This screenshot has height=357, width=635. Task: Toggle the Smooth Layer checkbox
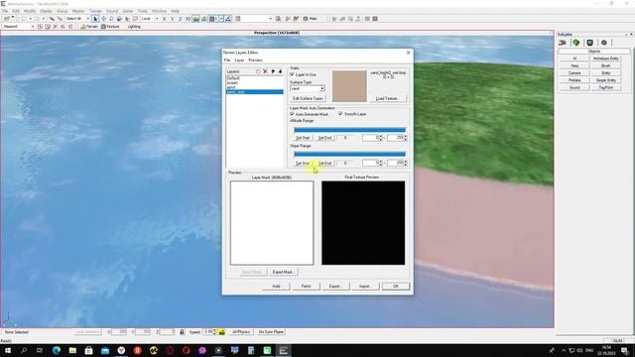point(340,114)
